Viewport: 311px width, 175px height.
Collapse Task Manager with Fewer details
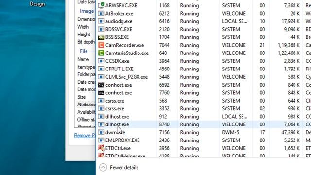point(119,167)
